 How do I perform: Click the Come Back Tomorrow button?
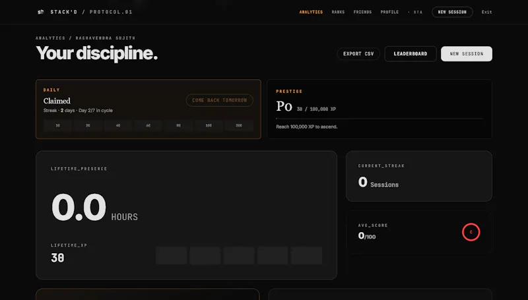tap(220, 100)
